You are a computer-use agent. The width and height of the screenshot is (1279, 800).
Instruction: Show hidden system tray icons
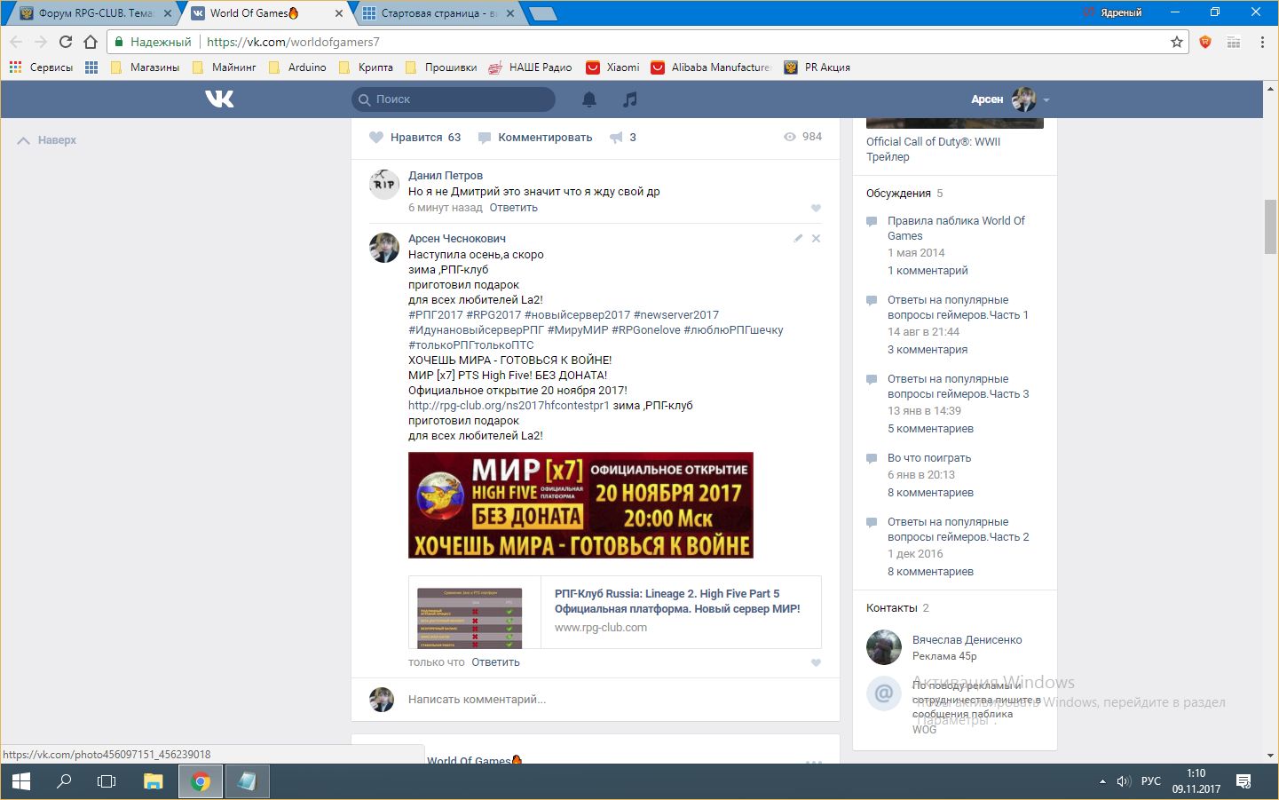point(1102,781)
